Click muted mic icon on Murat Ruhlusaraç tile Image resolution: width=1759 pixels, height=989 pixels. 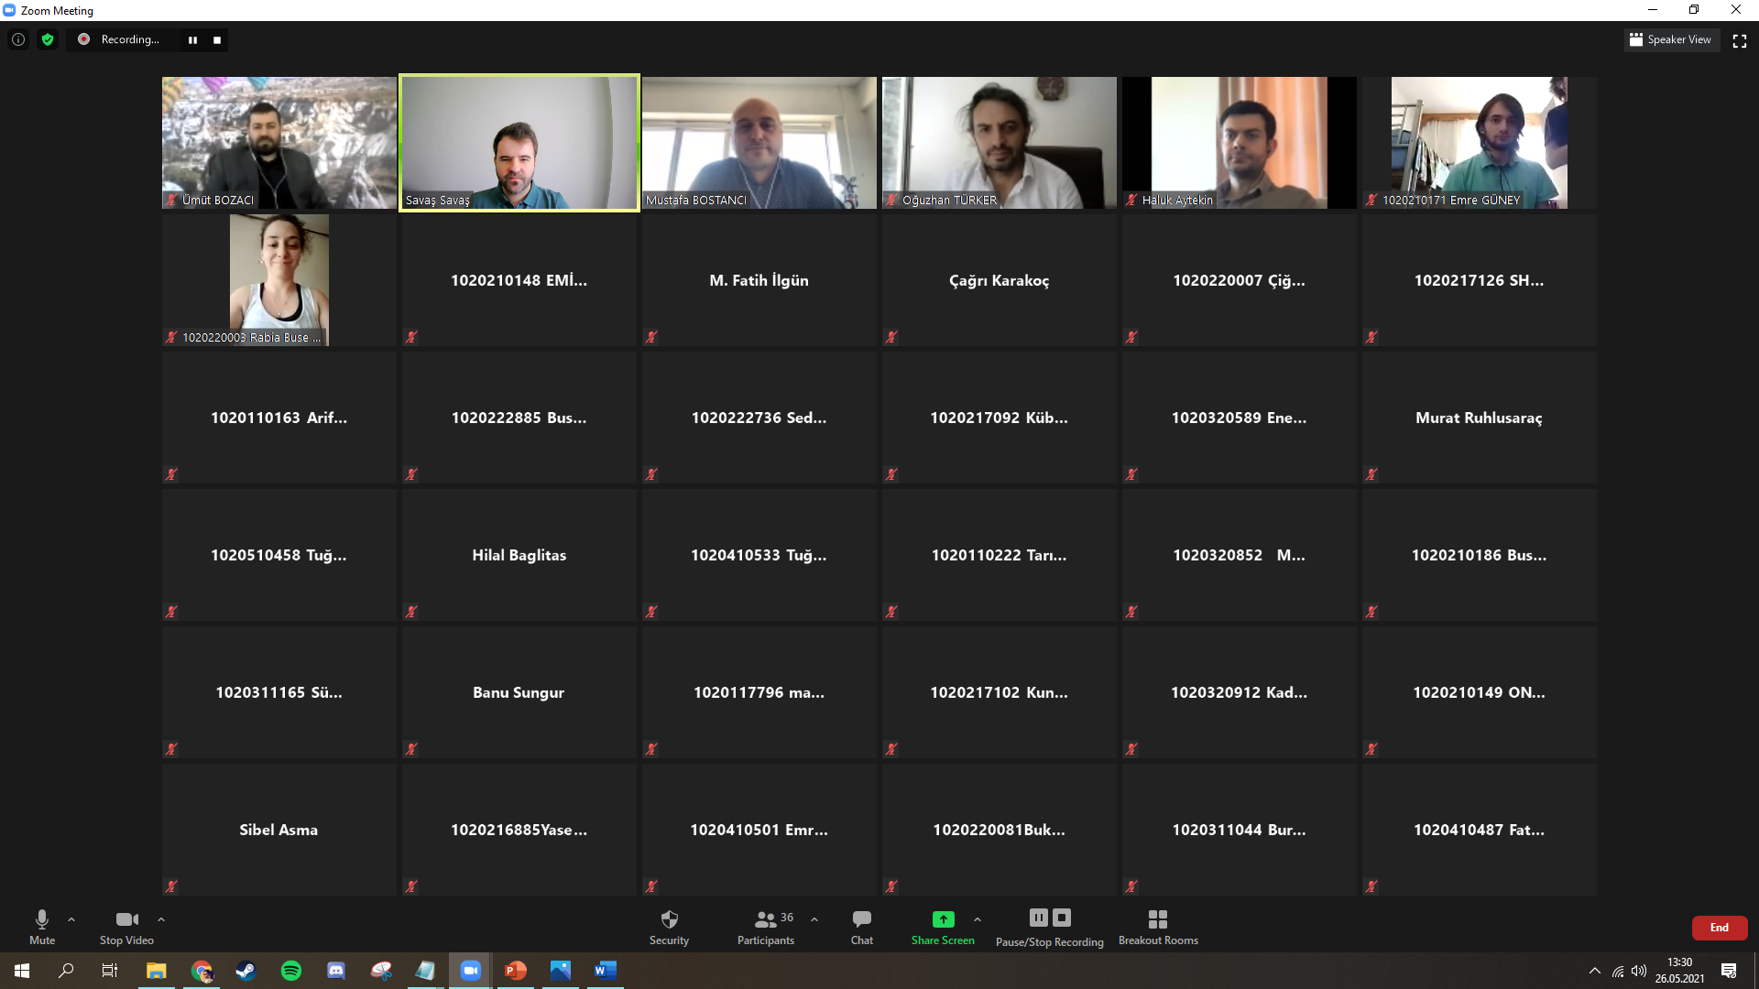coord(1371,474)
